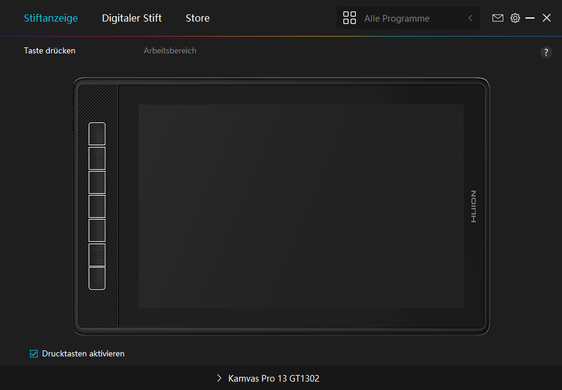
Task: Open the Store tab
Action: pos(197,18)
